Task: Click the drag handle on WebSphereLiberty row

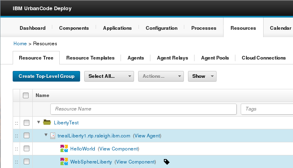Action: (17, 162)
